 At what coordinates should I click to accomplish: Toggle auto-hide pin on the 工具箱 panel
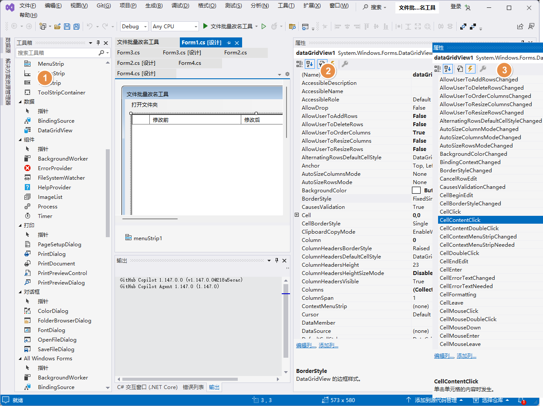[98, 43]
